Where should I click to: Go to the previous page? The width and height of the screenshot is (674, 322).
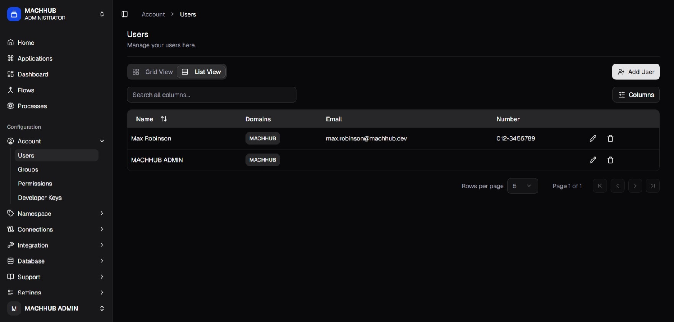pos(617,186)
